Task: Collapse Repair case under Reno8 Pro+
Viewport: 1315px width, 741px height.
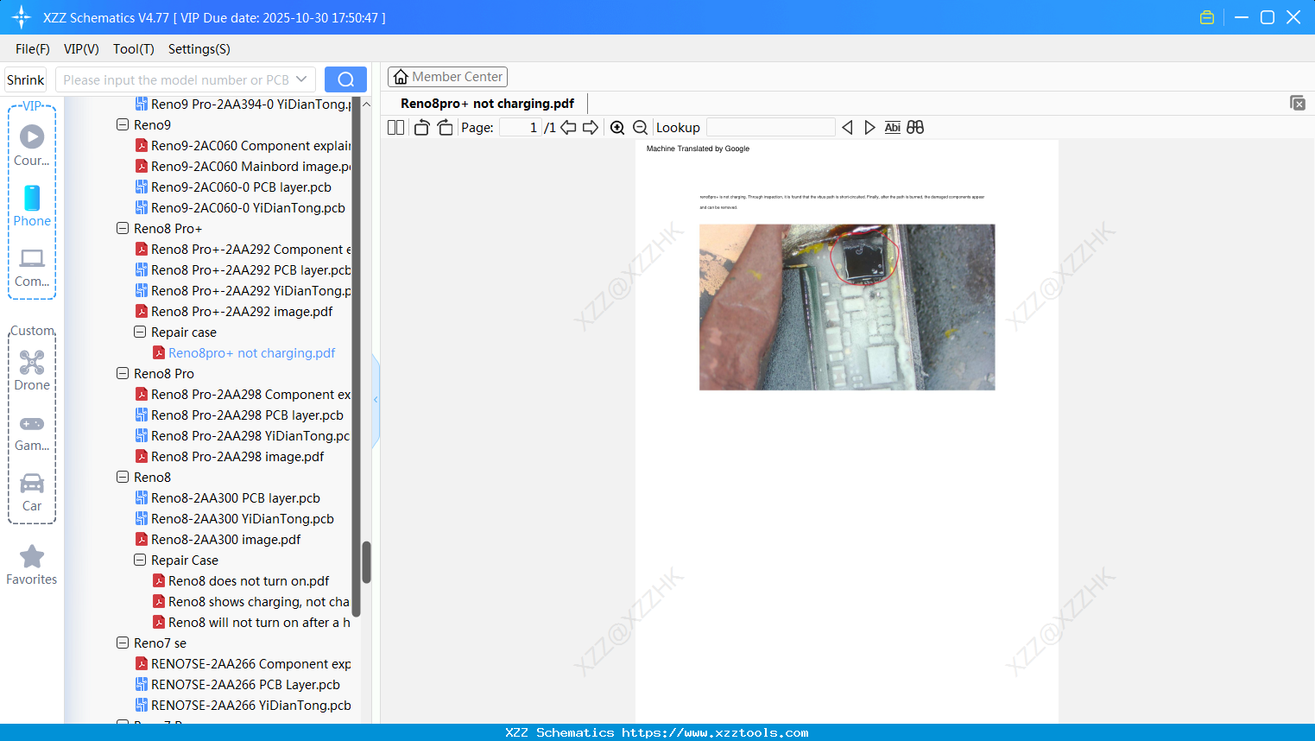Action: [x=140, y=332]
